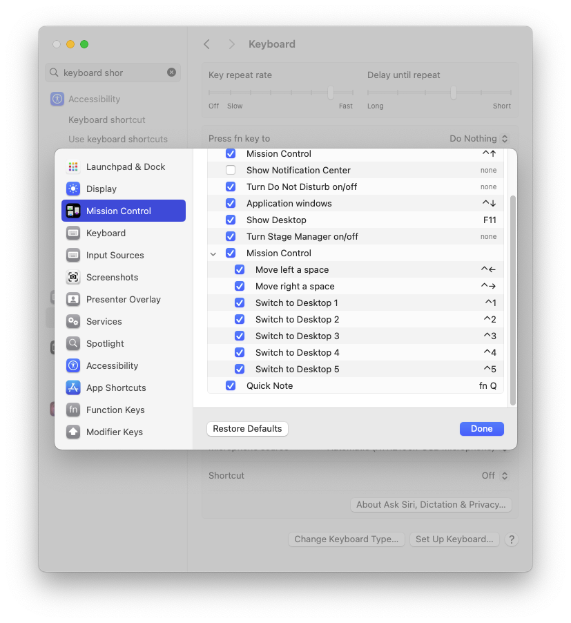Viewport: 571px width, 623px height.
Task: Open Keyboard shortcut search result
Action: coord(107,120)
